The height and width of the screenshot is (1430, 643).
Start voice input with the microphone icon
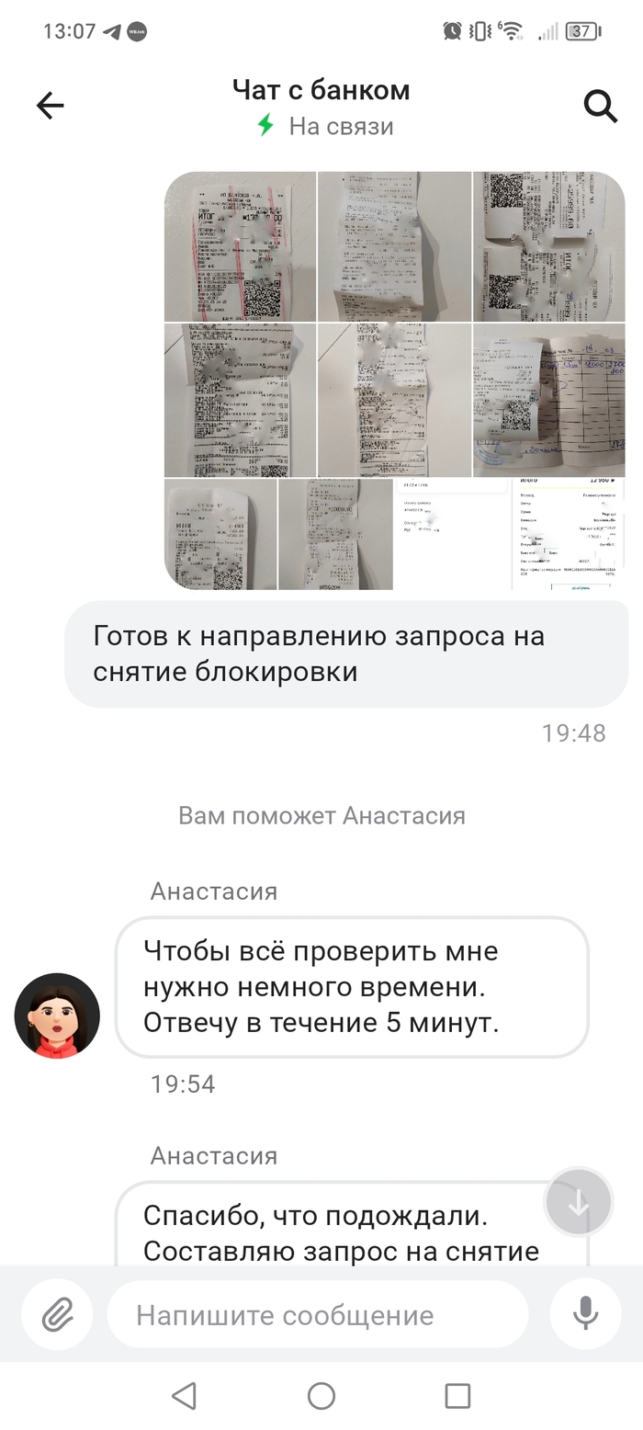pos(585,1314)
